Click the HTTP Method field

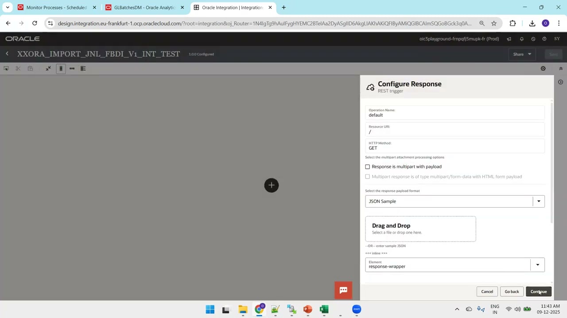(x=455, y=146)
